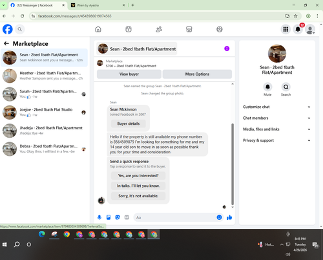This screenshot has width=323, height=260.
Task: Open the Marketplace storefront icon
Action: (189, 29)
